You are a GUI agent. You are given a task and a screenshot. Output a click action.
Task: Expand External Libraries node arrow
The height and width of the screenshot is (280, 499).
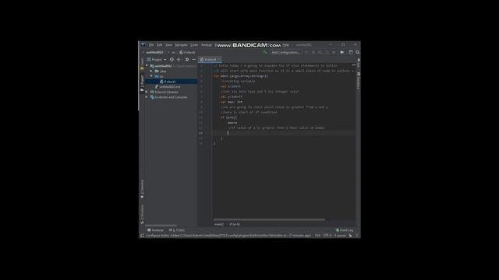click(147, 92)
